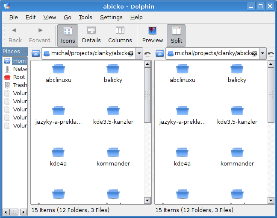This screenshot has height=218, width=277.
Task: Switch to Columns view mode
Action: [x=120, y=35]
